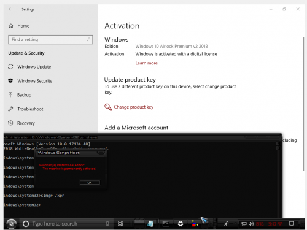The height and width of the screenshot is (230, 307).
Task: Click the Type here to search box
Action: point(66,224)
